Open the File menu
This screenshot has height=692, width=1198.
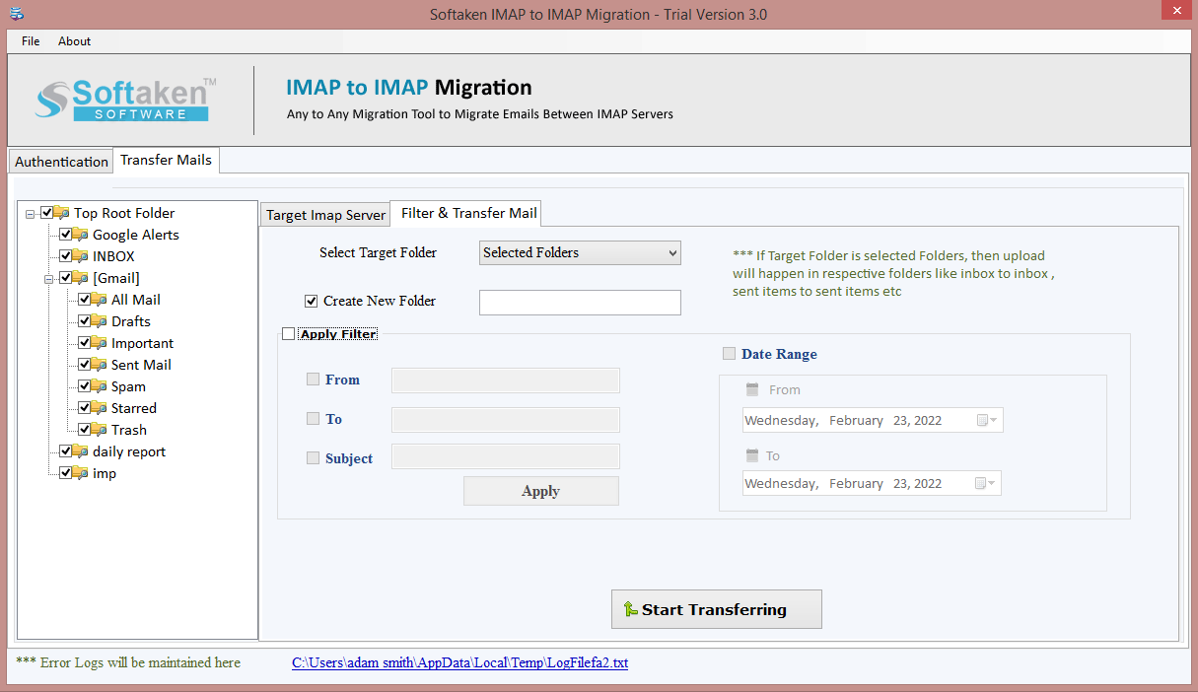tap(31, 41)
